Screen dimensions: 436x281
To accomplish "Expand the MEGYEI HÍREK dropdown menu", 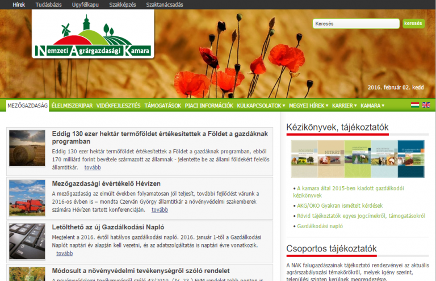I will pos(309,106).
